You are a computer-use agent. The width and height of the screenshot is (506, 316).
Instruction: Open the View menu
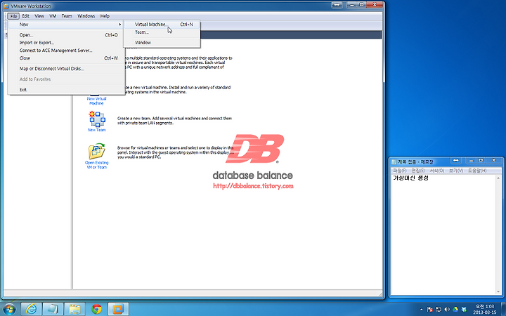click(39, 16)
